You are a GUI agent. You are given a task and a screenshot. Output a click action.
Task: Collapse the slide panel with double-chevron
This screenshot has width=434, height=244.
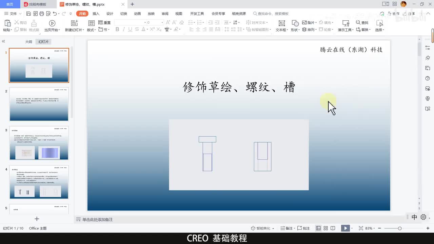tap(3, 41)
